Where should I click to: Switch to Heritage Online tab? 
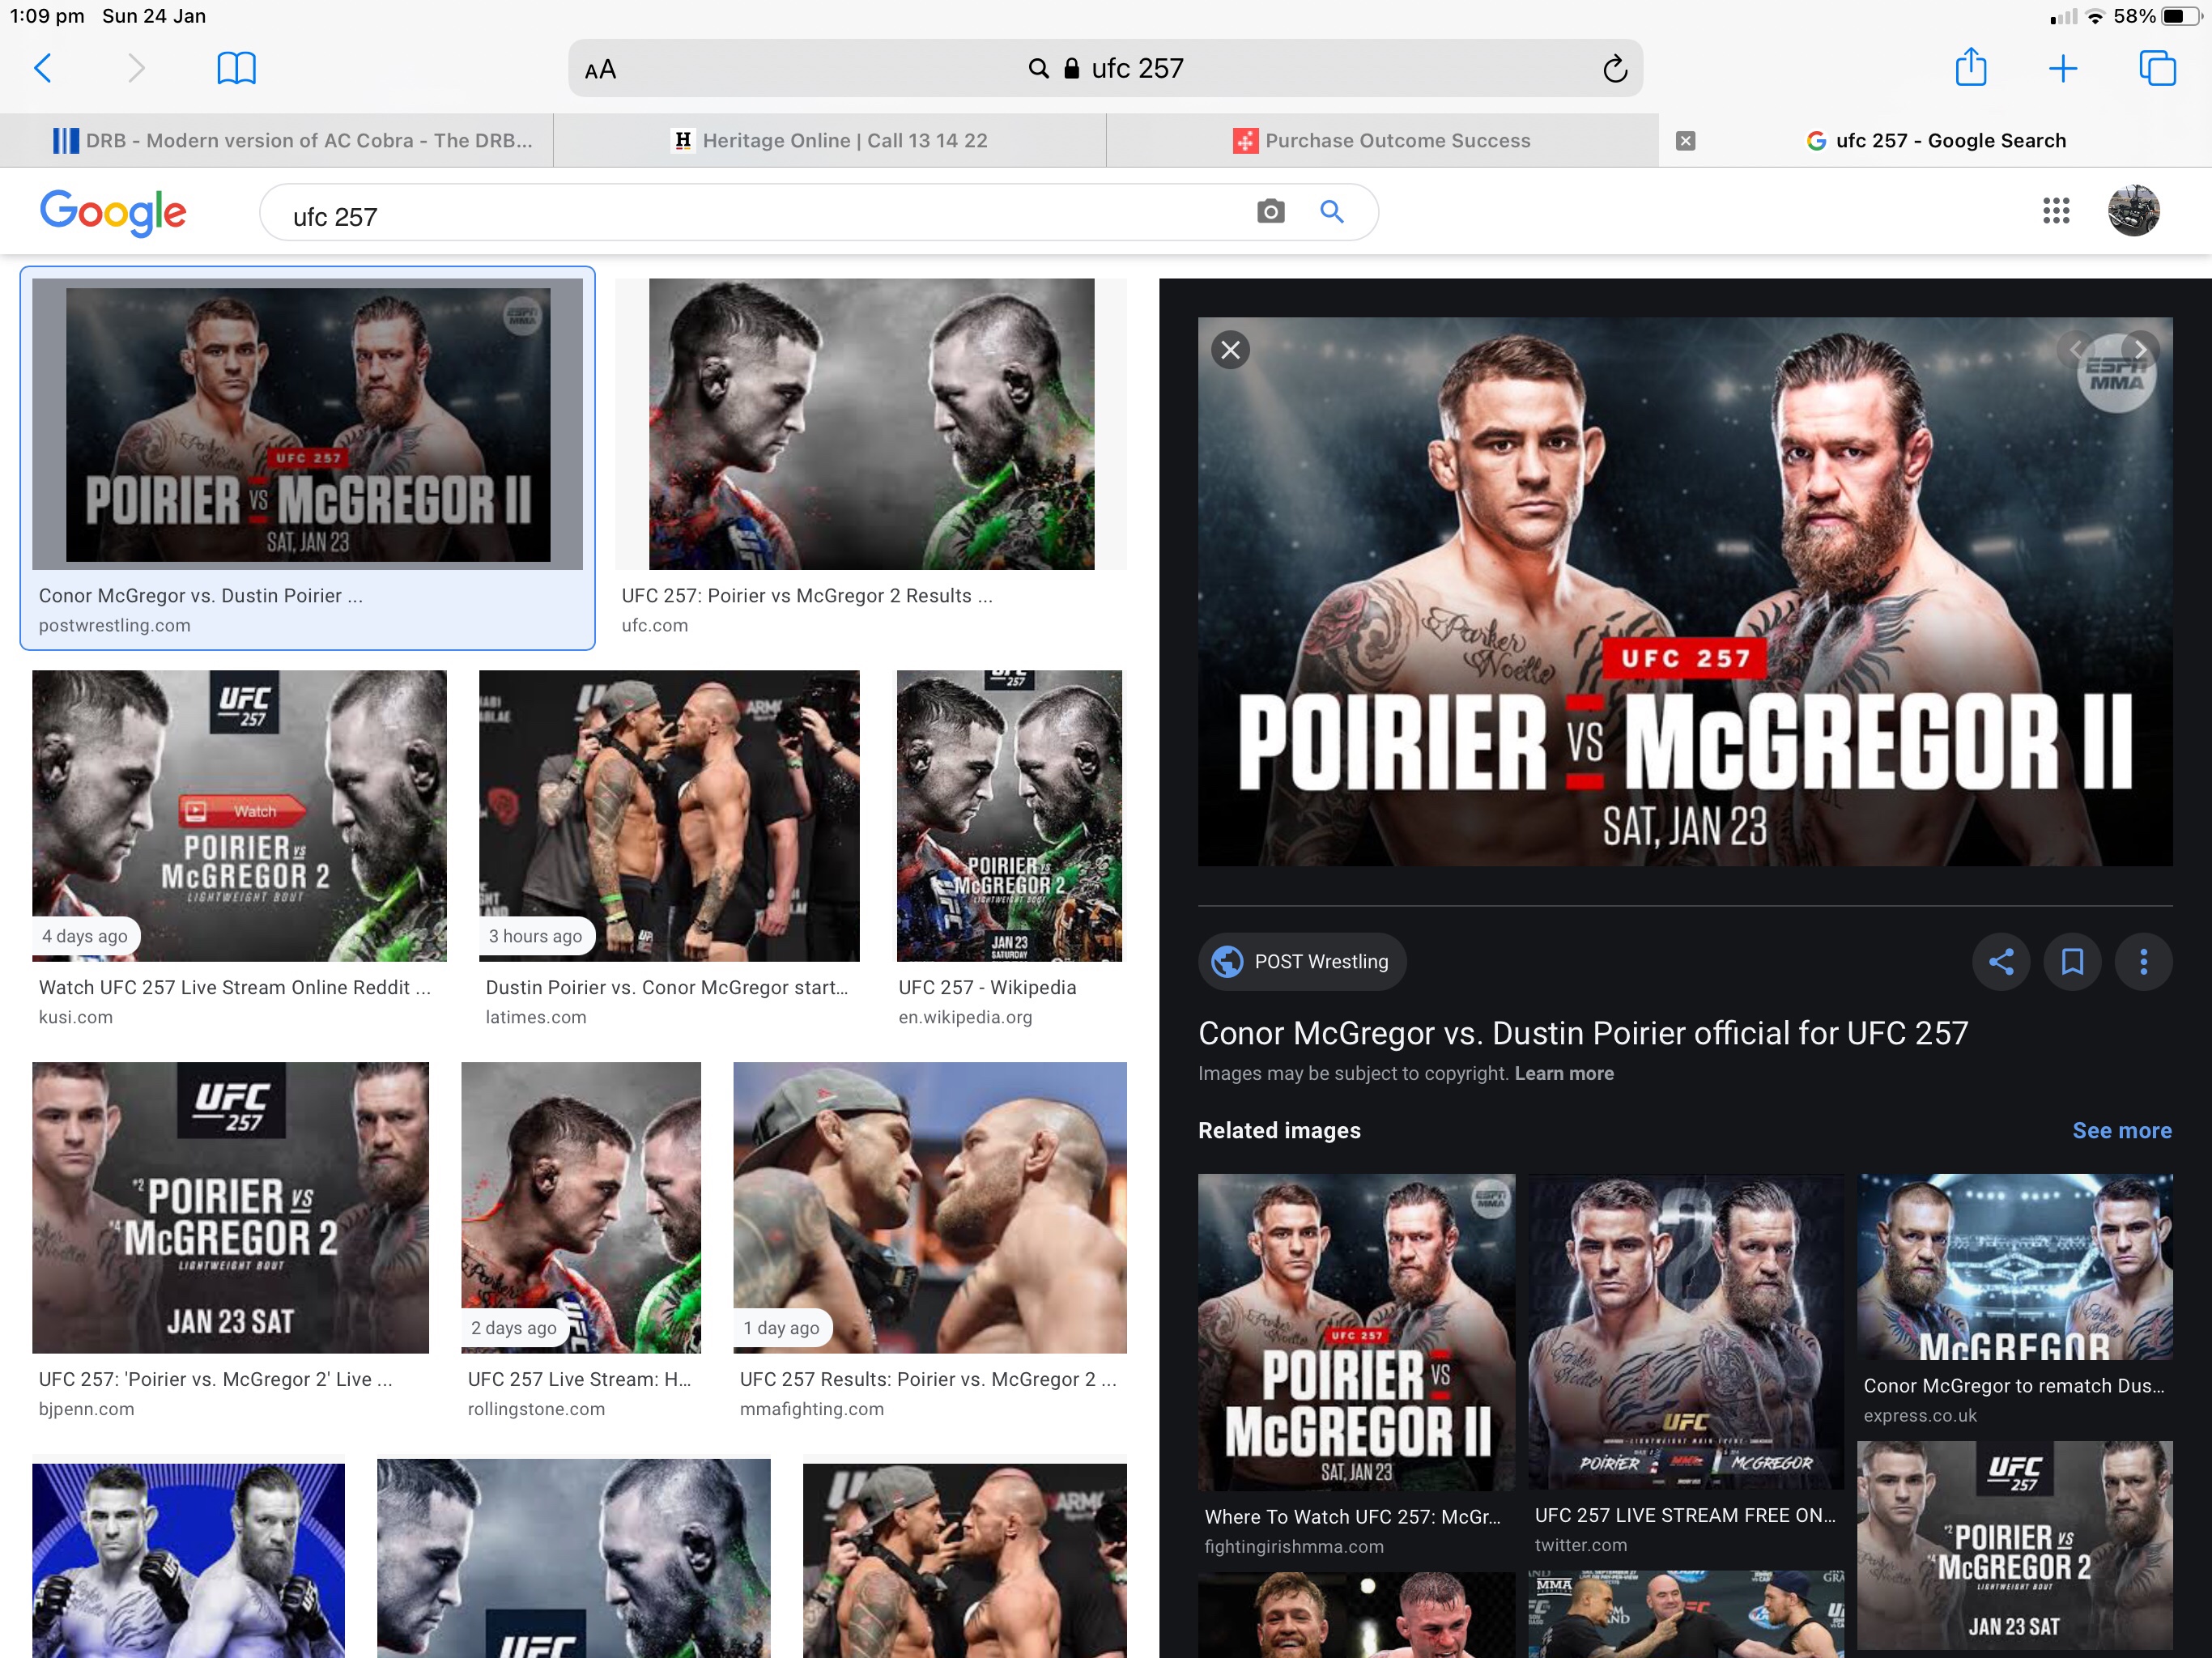pos(829,140)
